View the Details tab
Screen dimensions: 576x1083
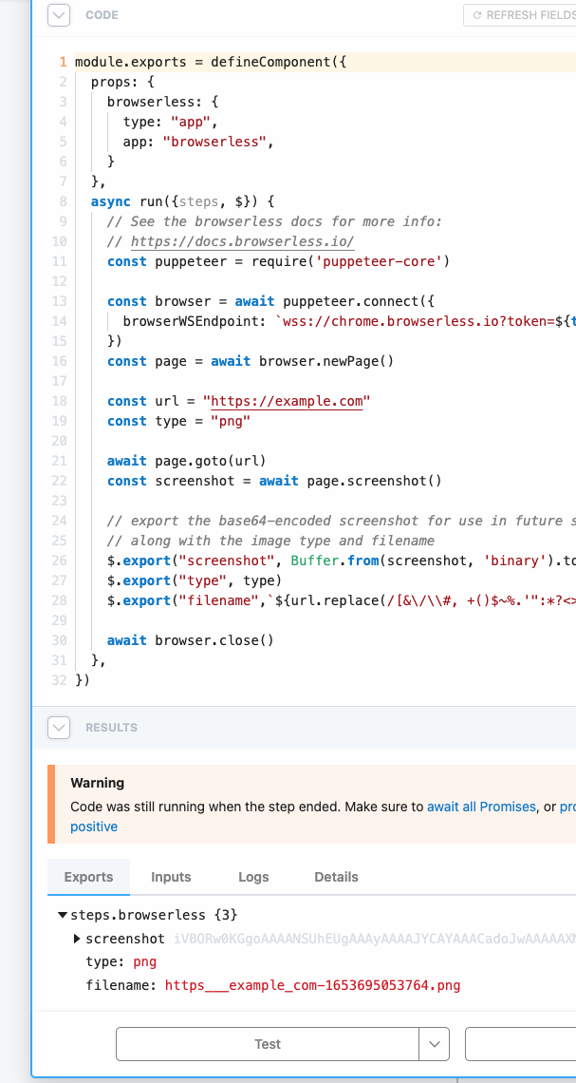(336, 877)
